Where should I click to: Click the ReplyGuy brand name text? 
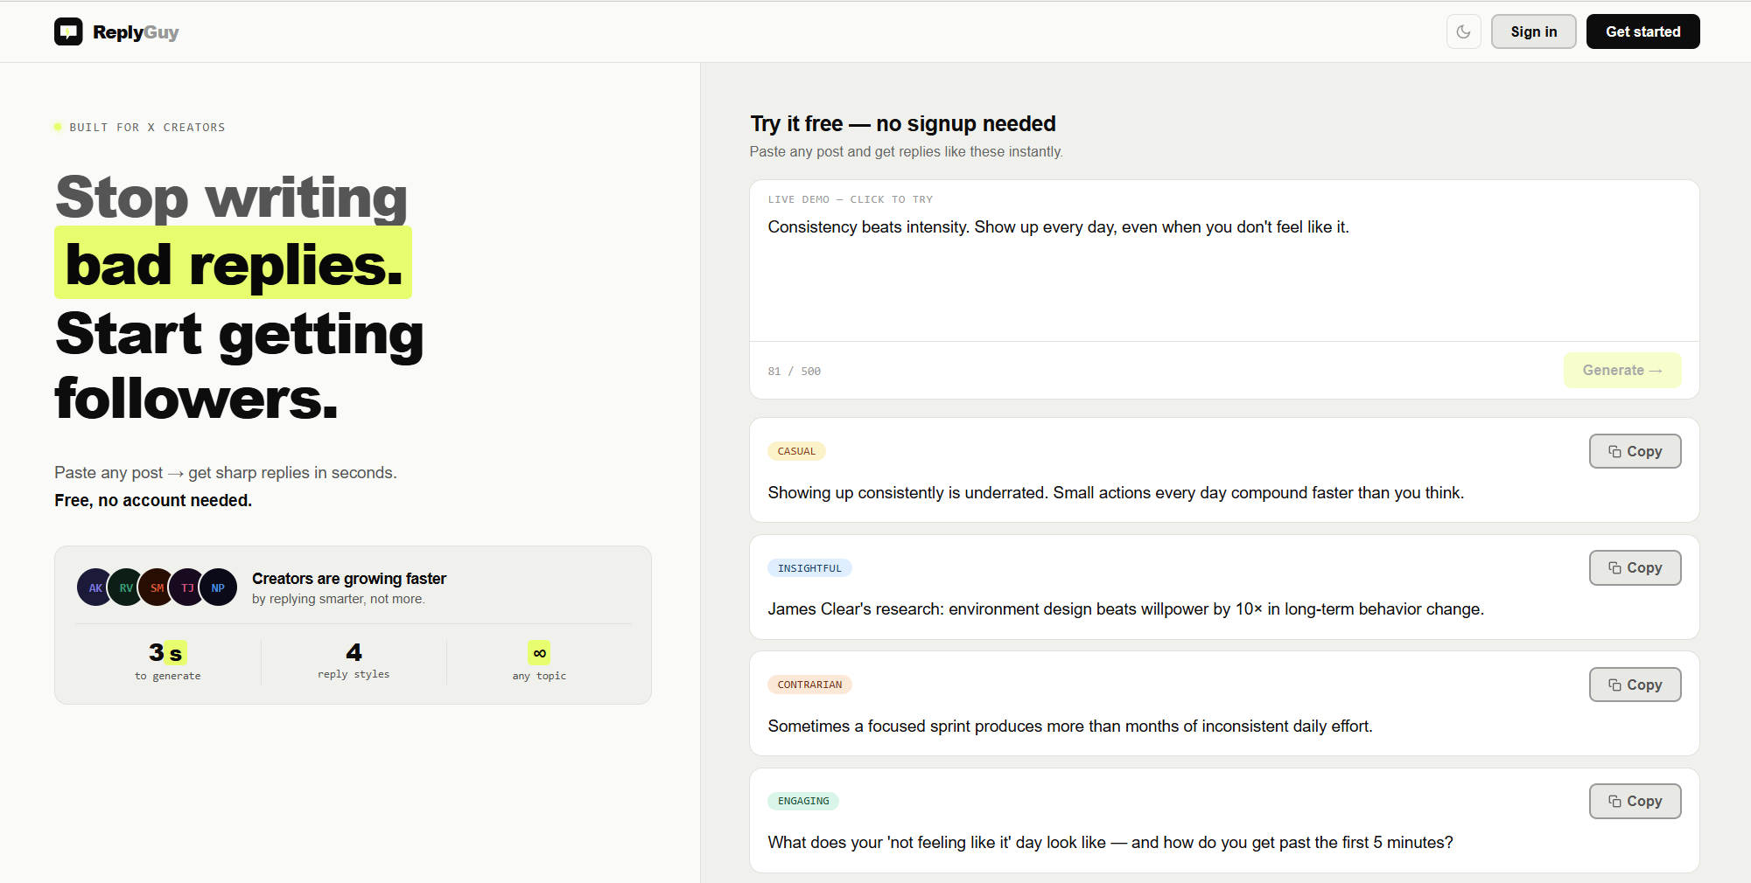pyautogui.click(x=136, y=32)
